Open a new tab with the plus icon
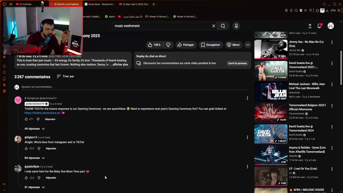 tap(154, 4)
